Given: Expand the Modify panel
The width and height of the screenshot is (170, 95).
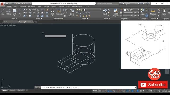Looking at the screenshot, I should tap(39, 19).
